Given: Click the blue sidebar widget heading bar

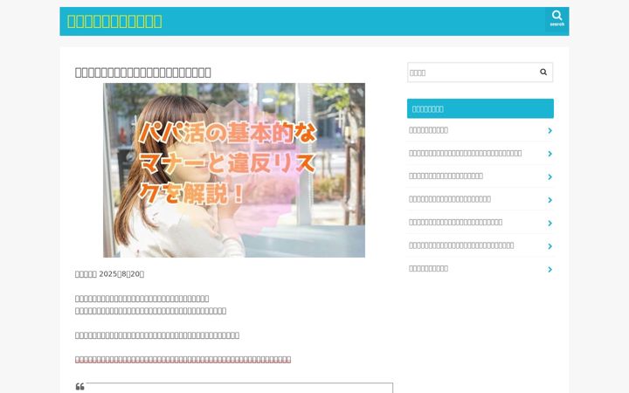Looking at the screenshot, I should click(x=480, y=108).
